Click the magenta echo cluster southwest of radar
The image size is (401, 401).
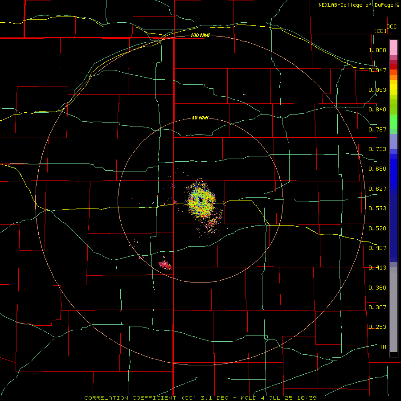coord(165,265)
